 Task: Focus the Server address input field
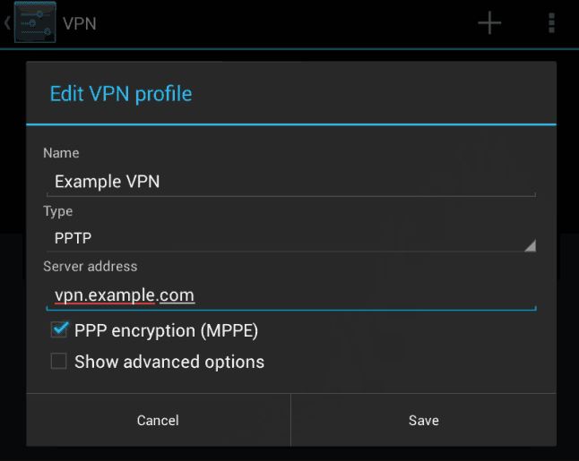291,295
